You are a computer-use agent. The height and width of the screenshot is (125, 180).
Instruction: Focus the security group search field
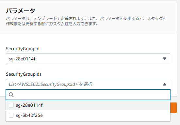coord(88,95)
